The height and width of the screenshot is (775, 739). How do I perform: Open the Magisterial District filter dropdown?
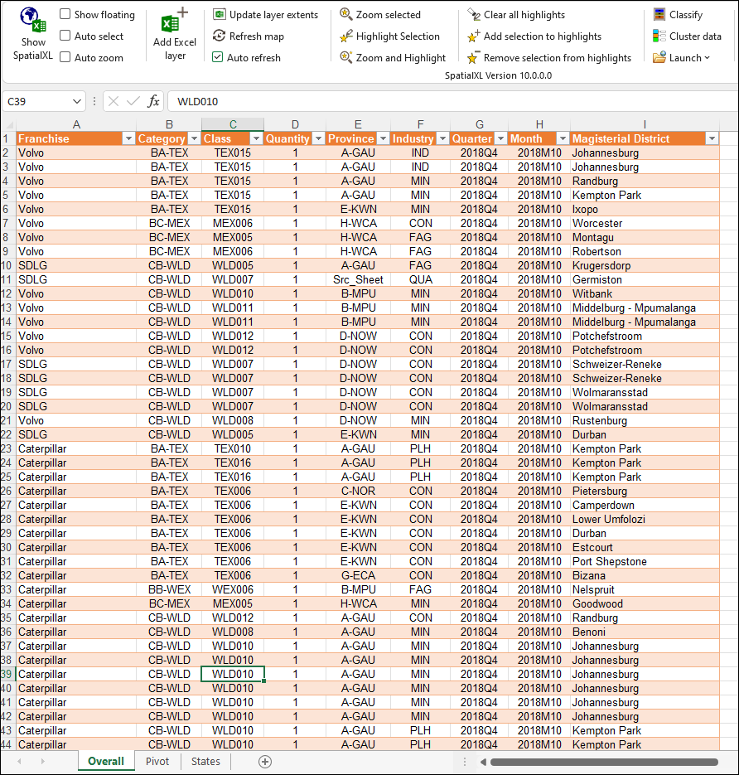tap(711, 138)
